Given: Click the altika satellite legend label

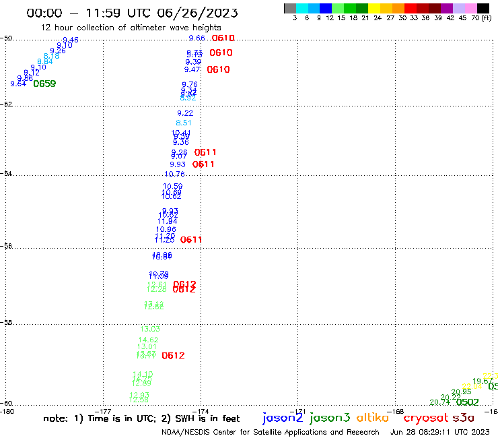Looking at the screenshot, I should 373,417.
